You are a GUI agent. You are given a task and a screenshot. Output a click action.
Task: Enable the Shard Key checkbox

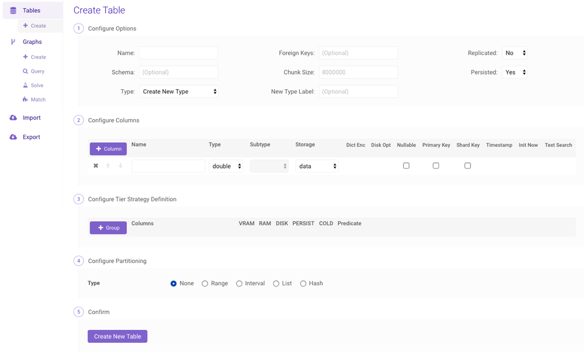467,166
